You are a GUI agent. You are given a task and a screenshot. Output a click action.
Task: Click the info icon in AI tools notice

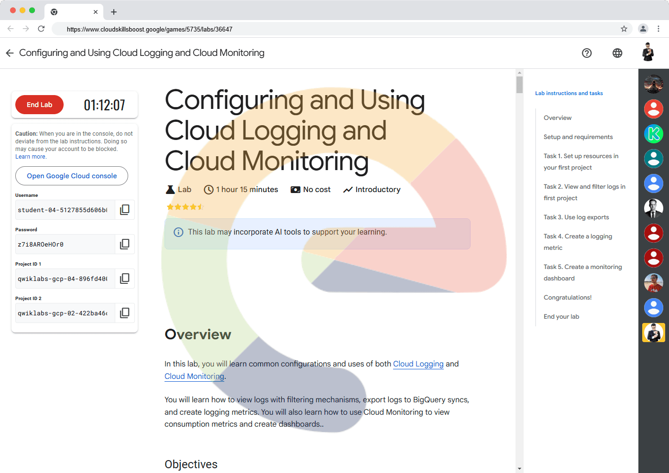[178, 232]
